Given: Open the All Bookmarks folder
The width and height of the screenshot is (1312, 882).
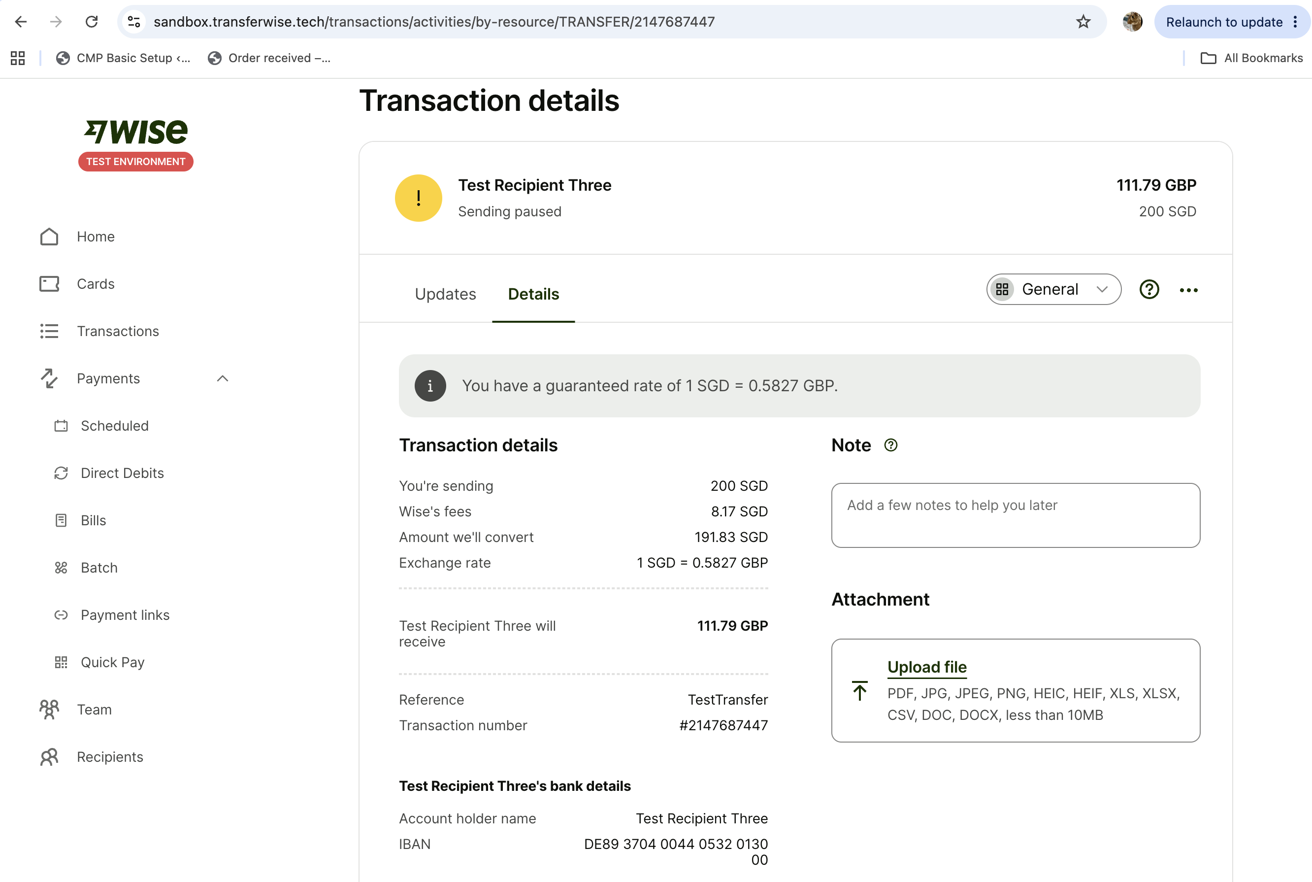Looking at the screenshot, I should click(1251, 58).
